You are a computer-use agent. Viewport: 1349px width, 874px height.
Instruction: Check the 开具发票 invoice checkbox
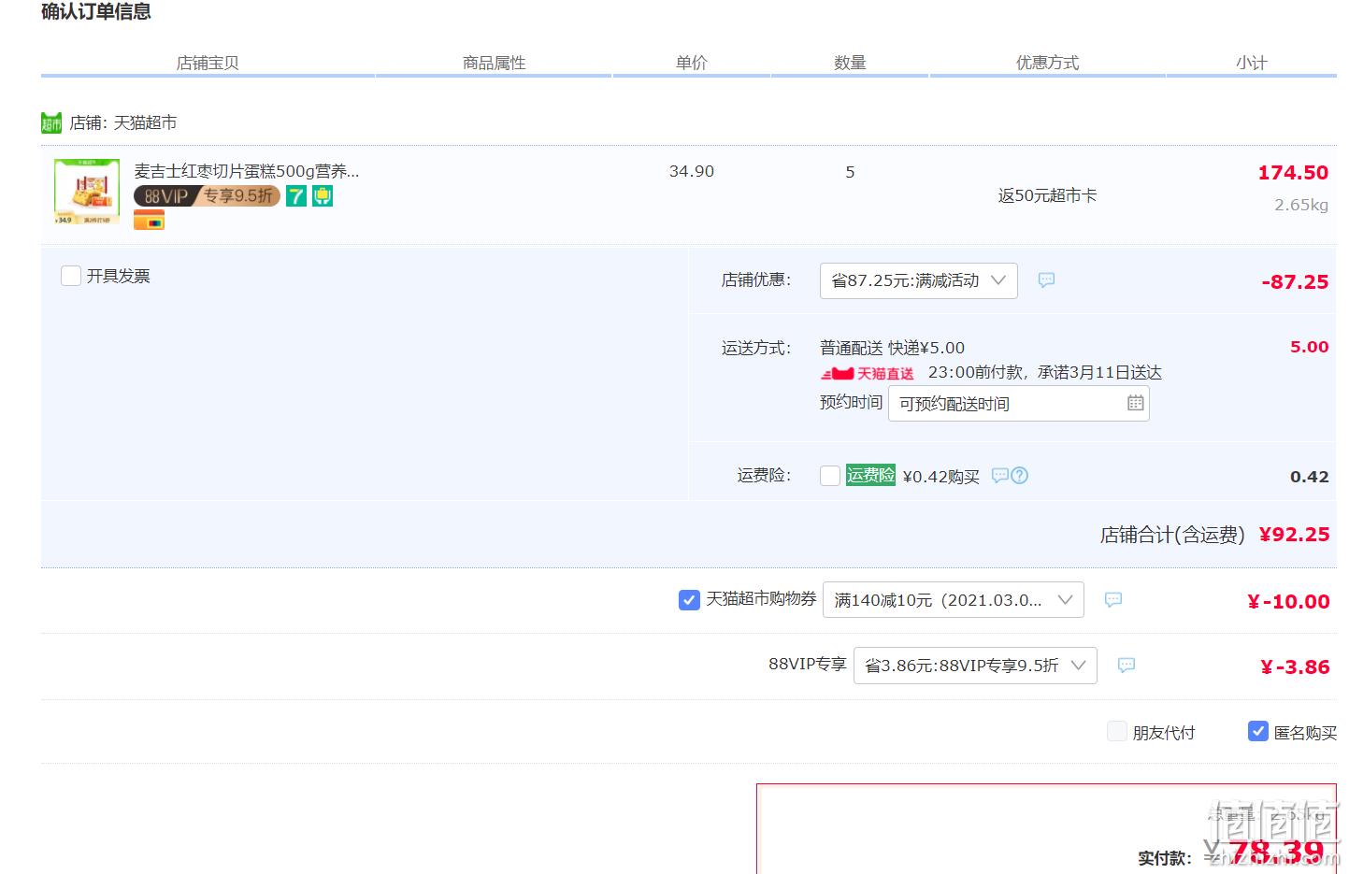70,276
